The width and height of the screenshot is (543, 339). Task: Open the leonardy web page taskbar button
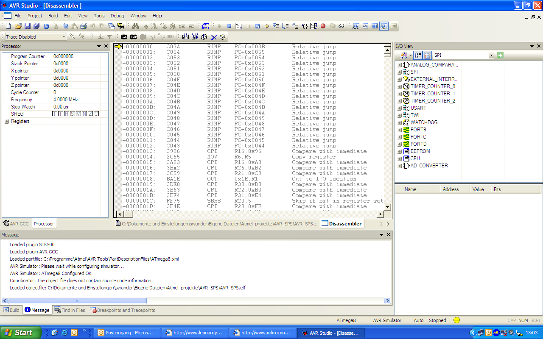pos(195,333)
